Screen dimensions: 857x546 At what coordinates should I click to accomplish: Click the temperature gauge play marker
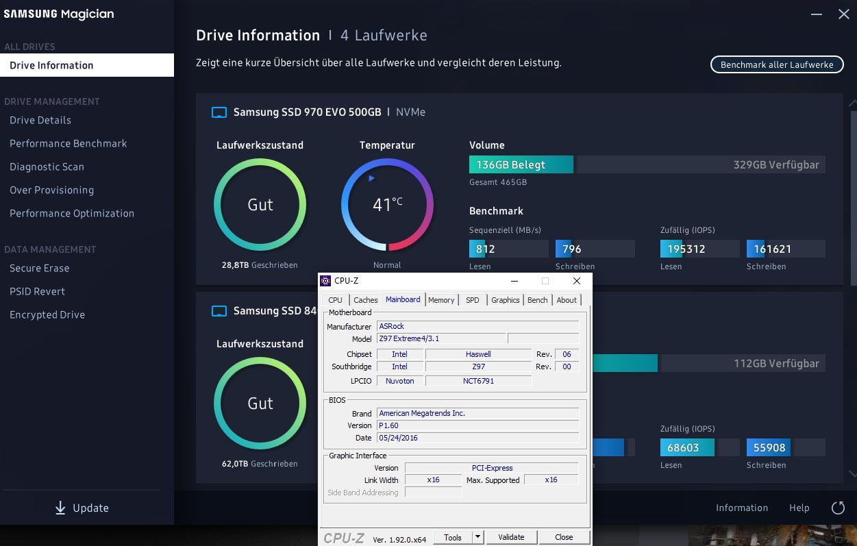click(371, 178)
